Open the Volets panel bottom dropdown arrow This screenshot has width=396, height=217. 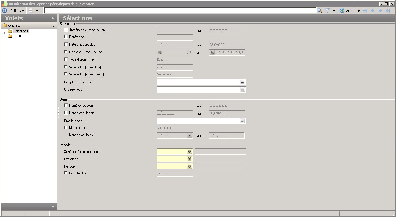53,207
